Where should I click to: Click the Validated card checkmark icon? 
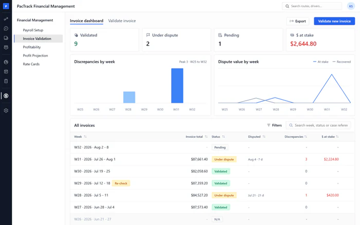[x=76, y=35]
